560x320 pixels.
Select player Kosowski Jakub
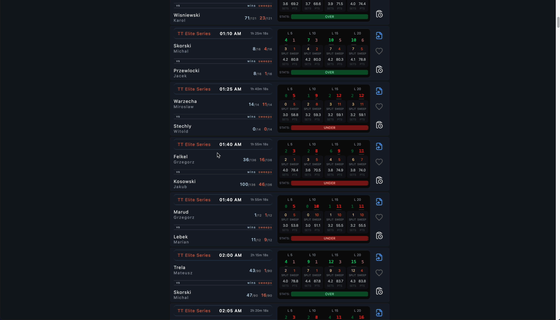click(x=185, y=184)
